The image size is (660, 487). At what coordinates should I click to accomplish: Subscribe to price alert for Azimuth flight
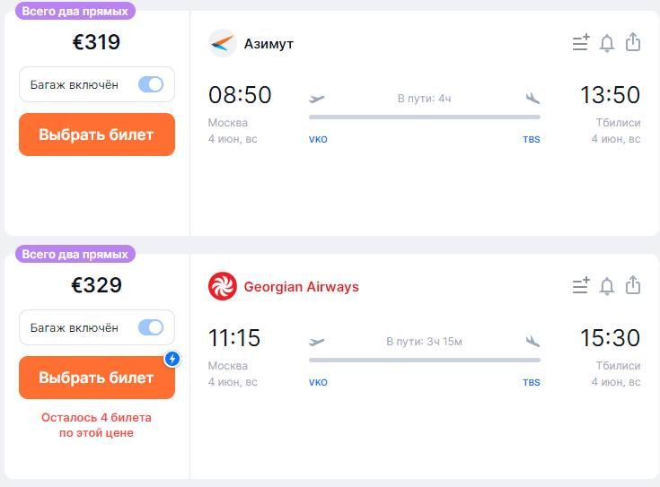click(607, 43)
